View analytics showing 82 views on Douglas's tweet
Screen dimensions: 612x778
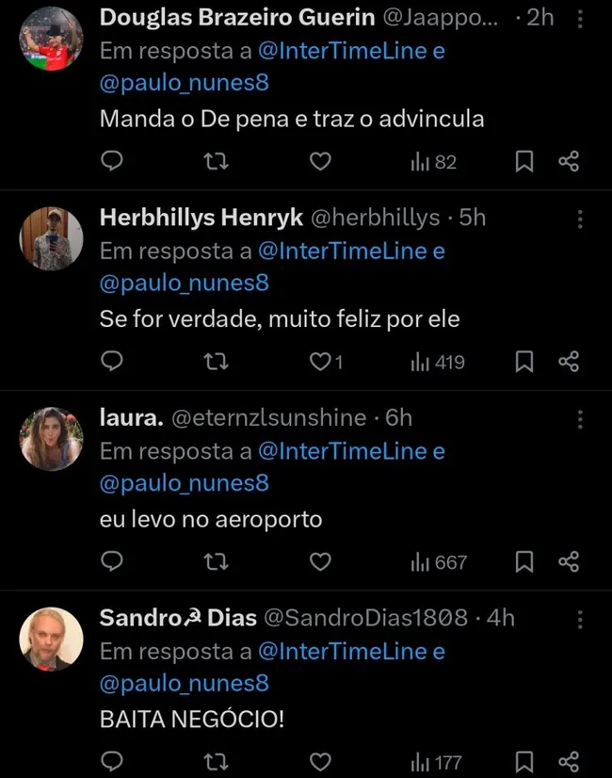pos(429,161)
